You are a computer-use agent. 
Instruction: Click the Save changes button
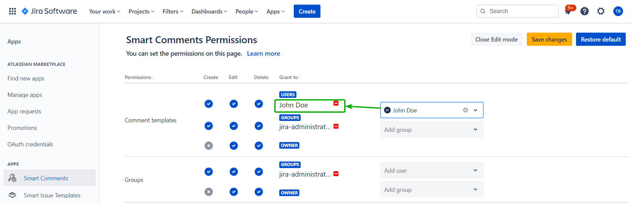coord(549,40)
